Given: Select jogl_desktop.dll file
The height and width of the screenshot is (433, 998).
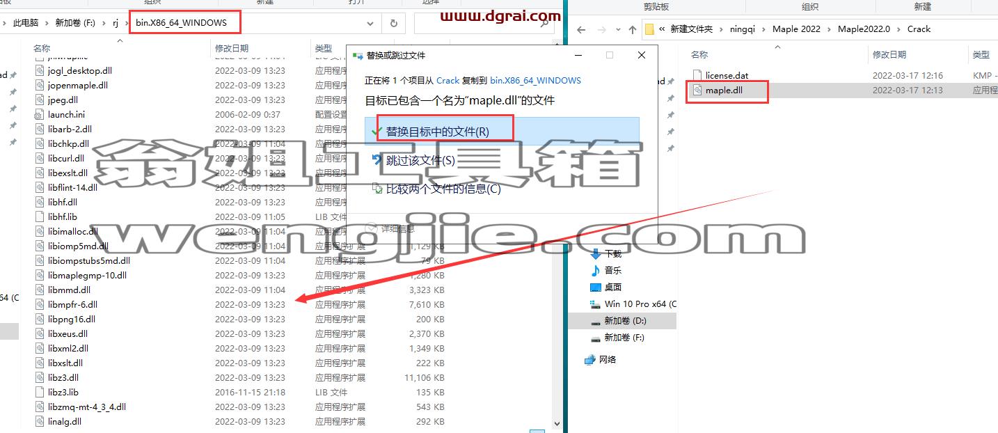Looking at the screenshot, I should pyautogui.click(x=79, y=70).
